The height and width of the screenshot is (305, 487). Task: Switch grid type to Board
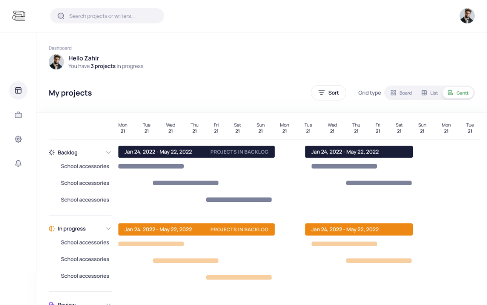401,93
